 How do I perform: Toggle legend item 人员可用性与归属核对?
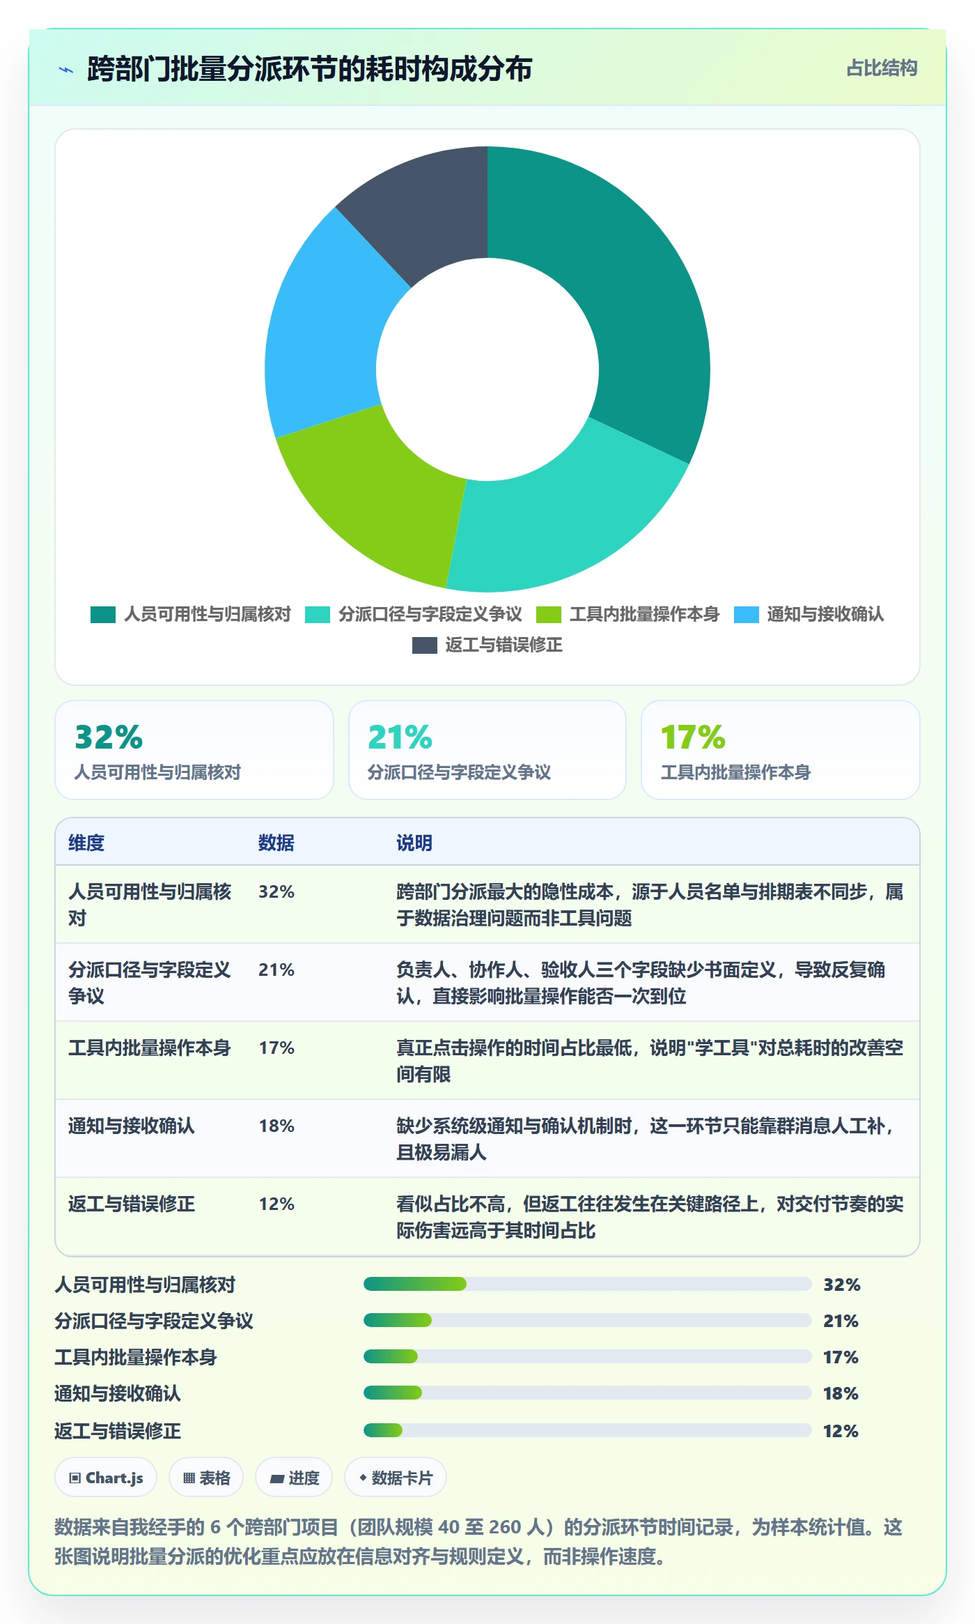(x=191, y=614)
